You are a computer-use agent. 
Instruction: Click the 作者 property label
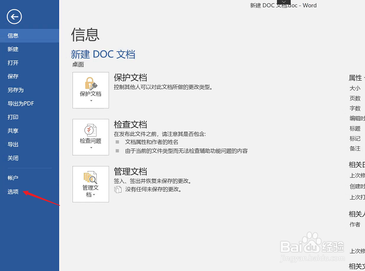(355, 224)
